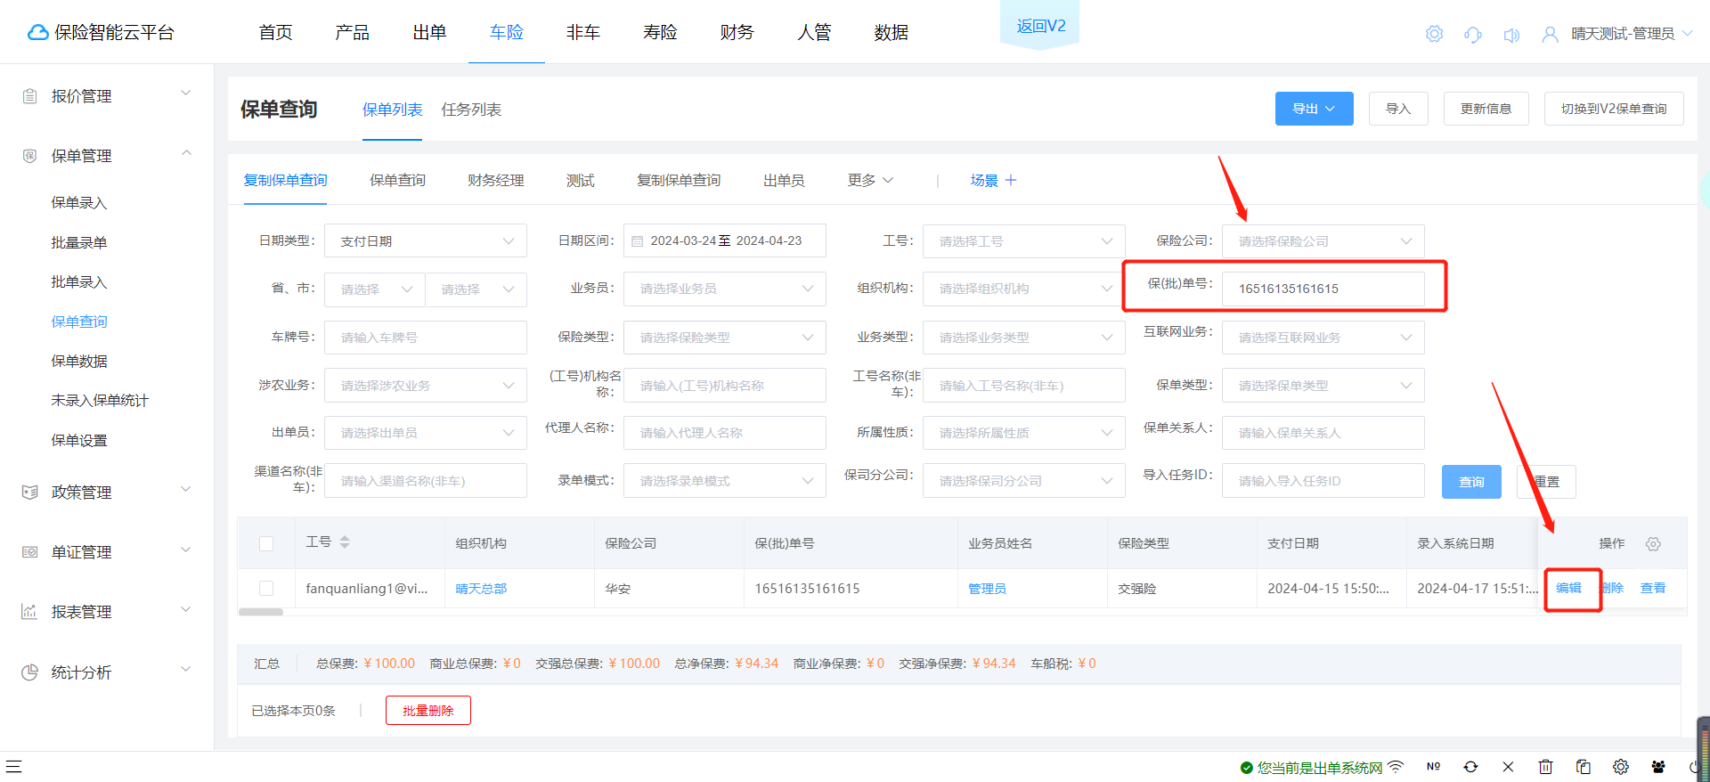This screenshot has height=782, width=1710.
Task: Click the refresh icon in bottom bar
Action: (x=1470, y=767)
